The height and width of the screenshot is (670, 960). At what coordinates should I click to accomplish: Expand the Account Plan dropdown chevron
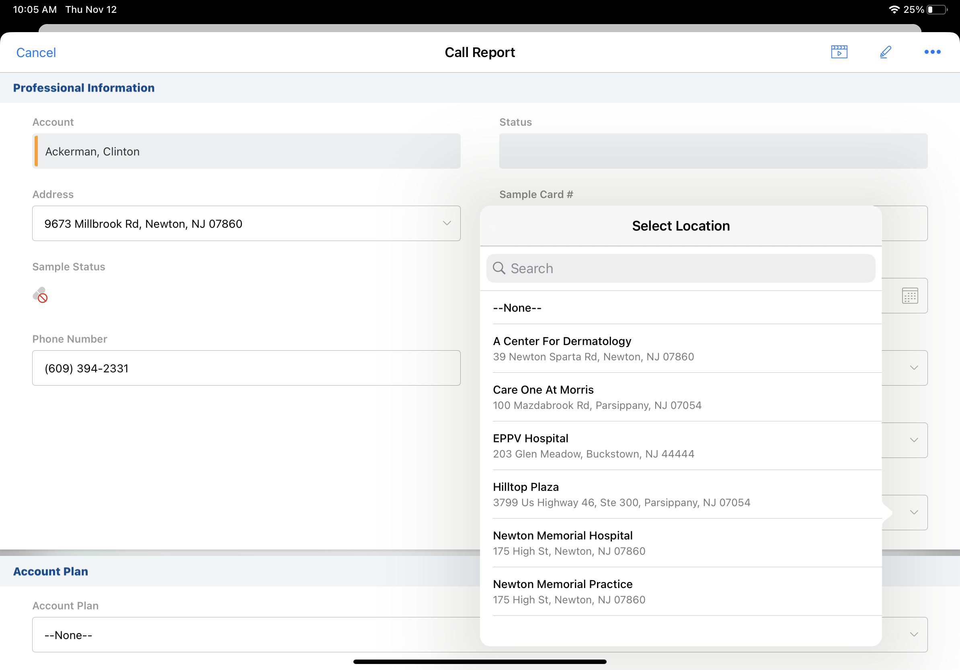914,635
